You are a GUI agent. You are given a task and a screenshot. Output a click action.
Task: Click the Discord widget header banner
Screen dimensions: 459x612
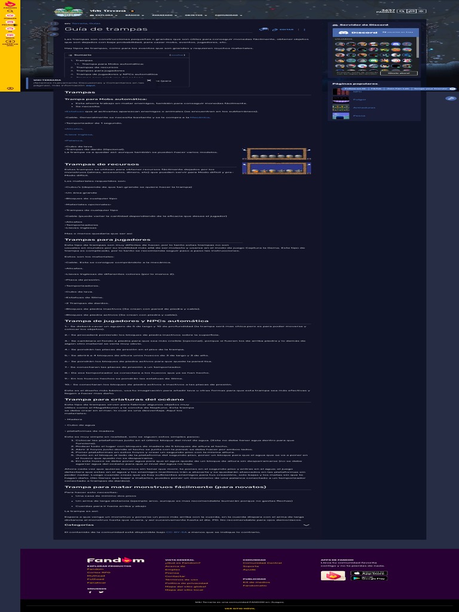tap(375, 32)
